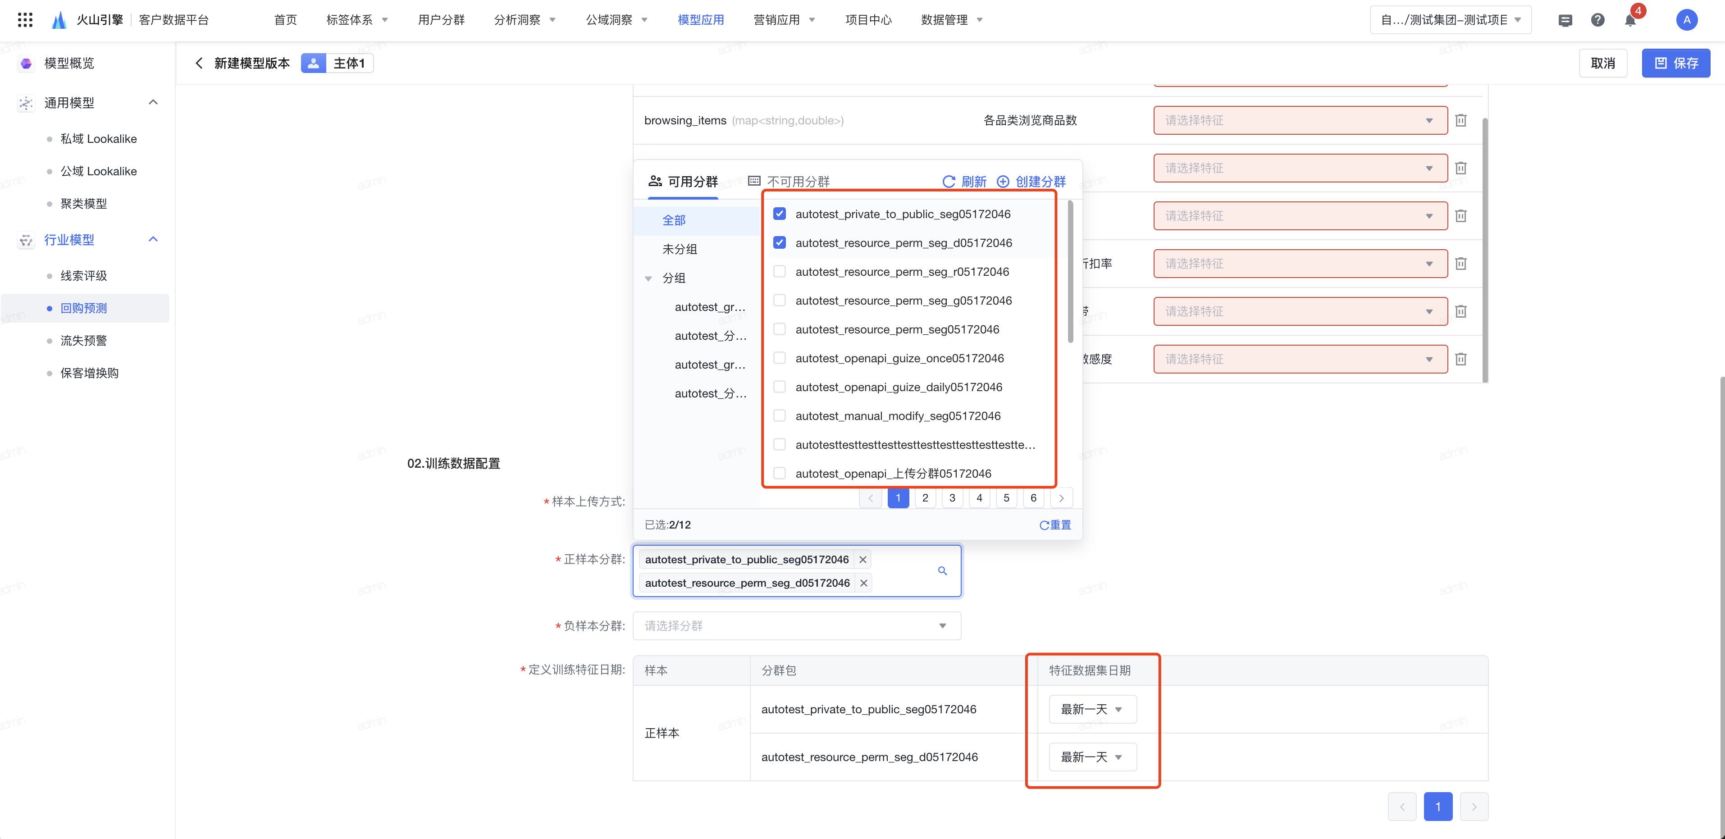Delete the browsing_items feature row
The image size is (1725, 839).
(x=1461, y=120)
